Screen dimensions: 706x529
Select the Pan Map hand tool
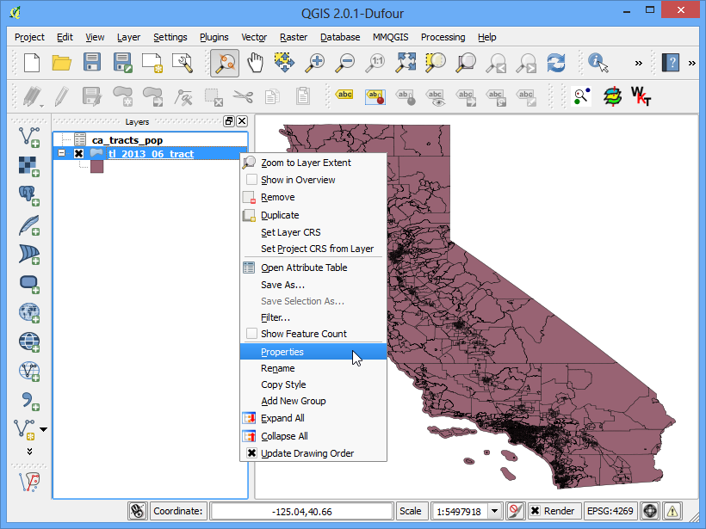255,63
